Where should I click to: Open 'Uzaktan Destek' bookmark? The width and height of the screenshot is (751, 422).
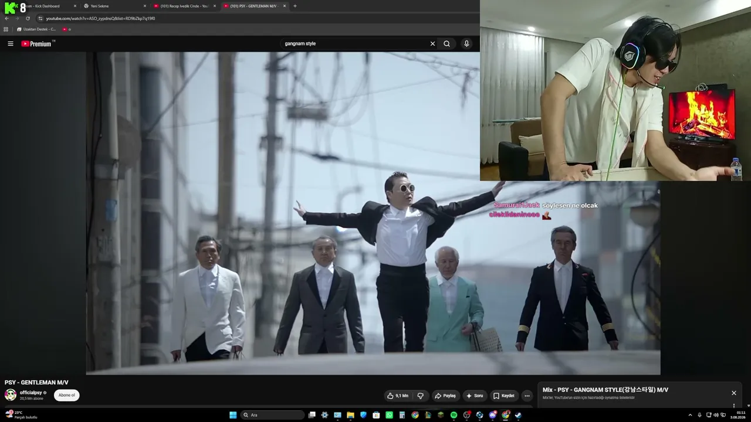click(x=36, y=29)
